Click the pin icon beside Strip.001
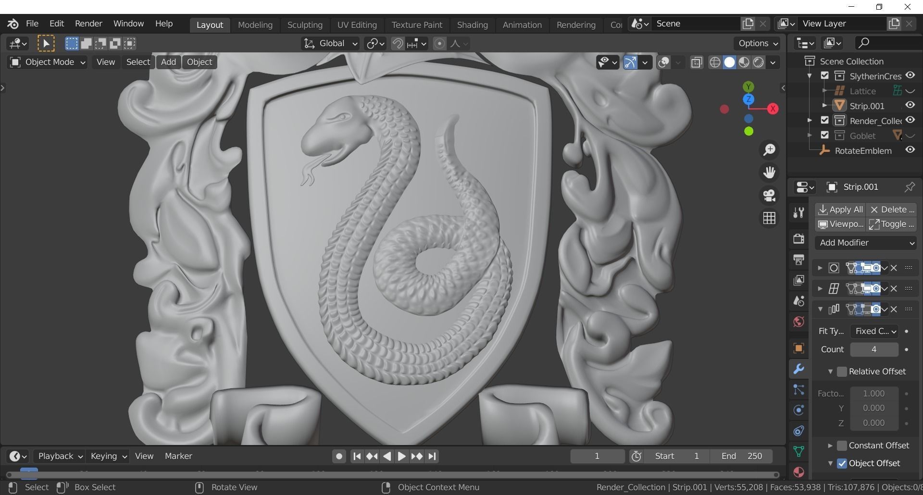 coord(910,187)
